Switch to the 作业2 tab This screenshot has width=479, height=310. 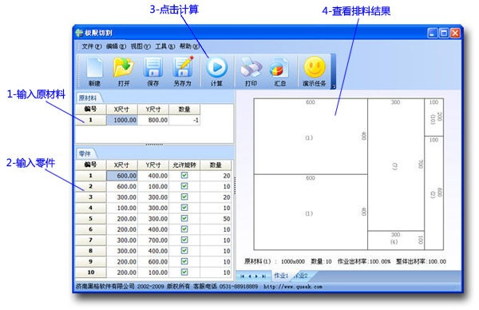click(302, 276)
